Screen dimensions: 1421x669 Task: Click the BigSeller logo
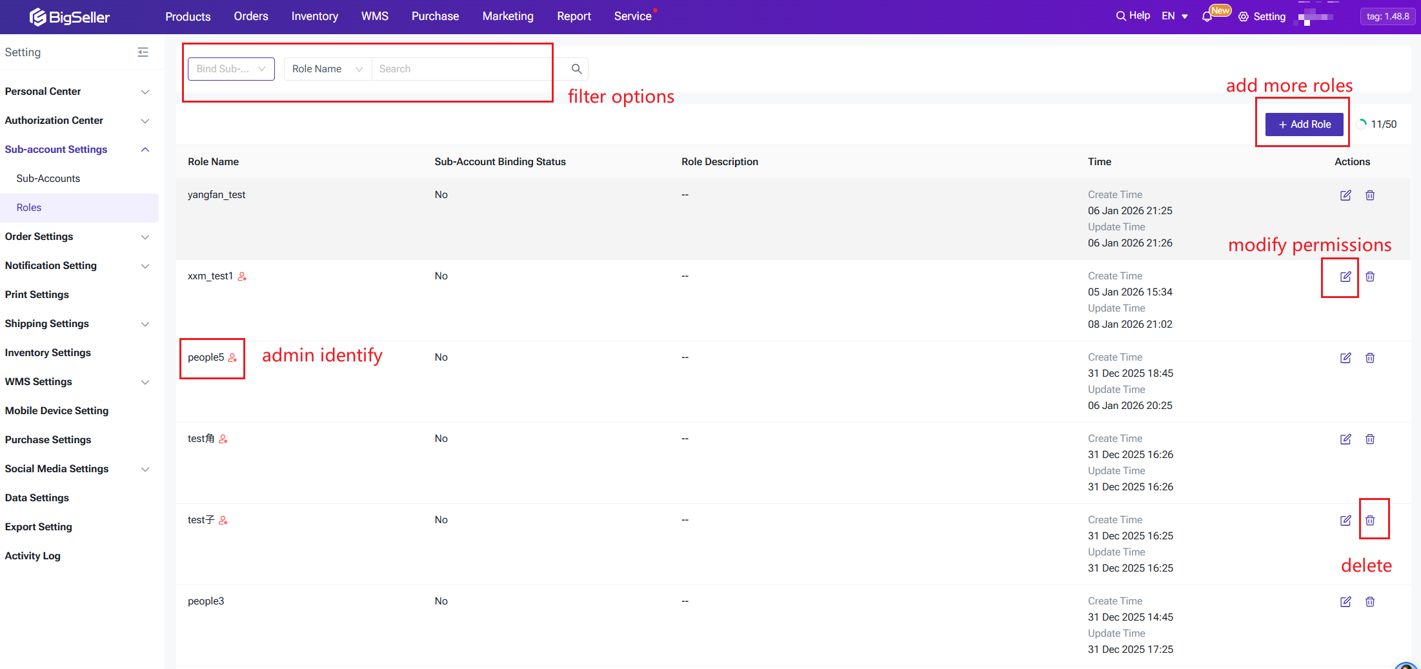point(70,17)
